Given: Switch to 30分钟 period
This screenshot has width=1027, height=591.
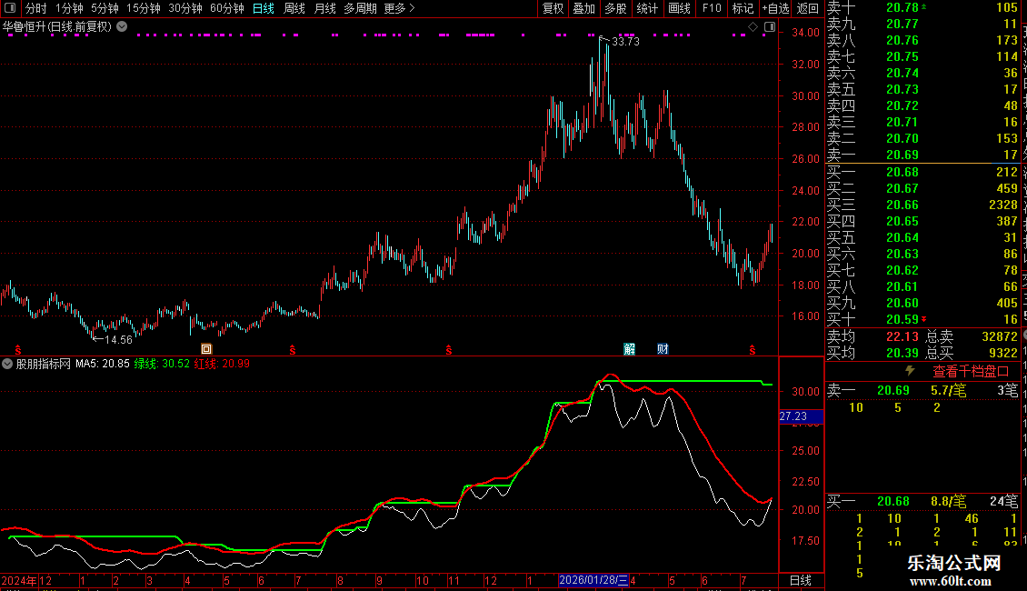Looking at the screenshot, I should click(185, 8).
